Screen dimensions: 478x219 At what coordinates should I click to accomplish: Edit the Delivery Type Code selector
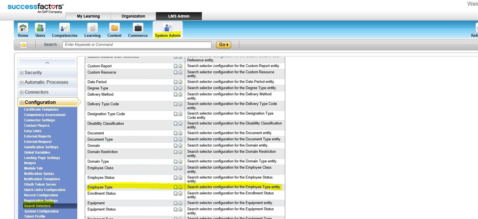[x=180, y=104]
